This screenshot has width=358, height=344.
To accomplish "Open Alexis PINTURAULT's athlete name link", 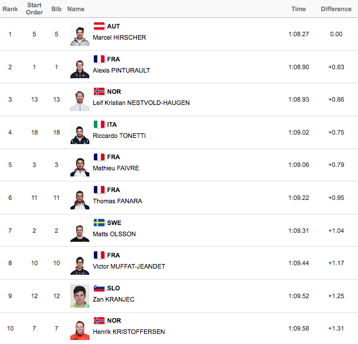I will pos(121,70).
